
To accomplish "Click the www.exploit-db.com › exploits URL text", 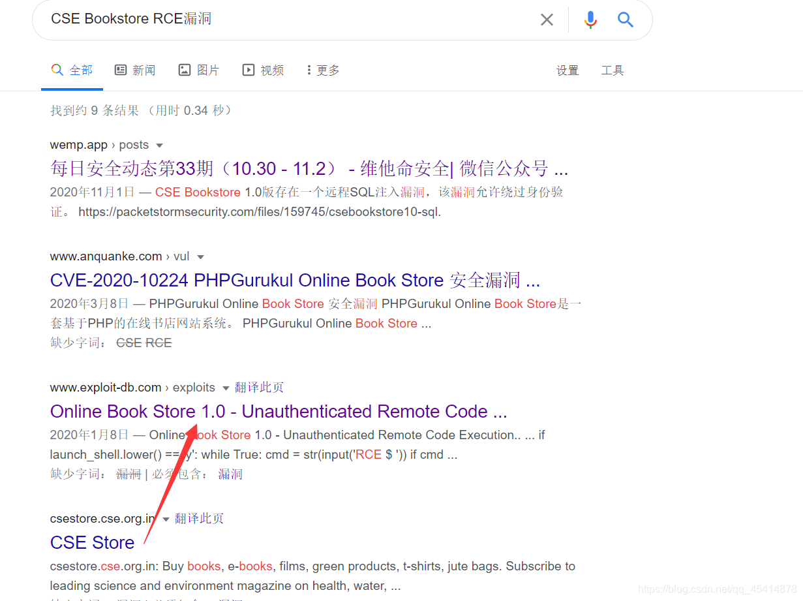I will coord(132,388).
